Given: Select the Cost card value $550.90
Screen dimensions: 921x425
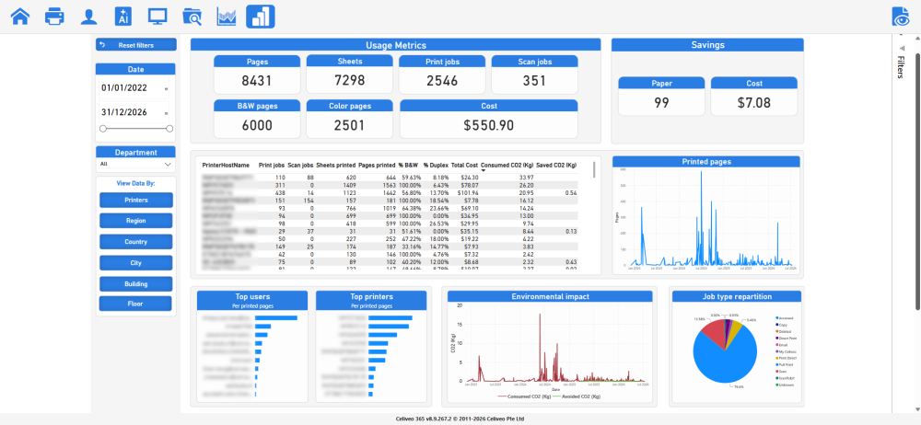Looking at the screenshot, I should (489, 125).
